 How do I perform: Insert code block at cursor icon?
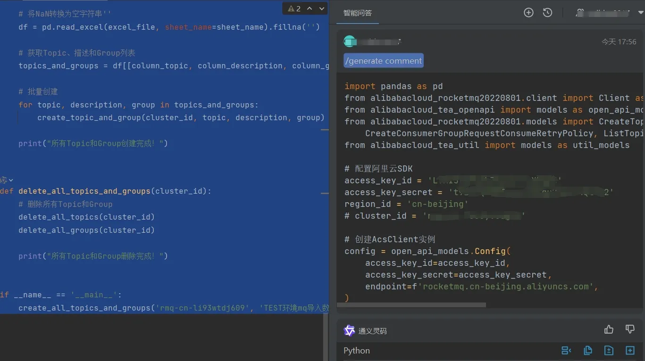[566, 351]
